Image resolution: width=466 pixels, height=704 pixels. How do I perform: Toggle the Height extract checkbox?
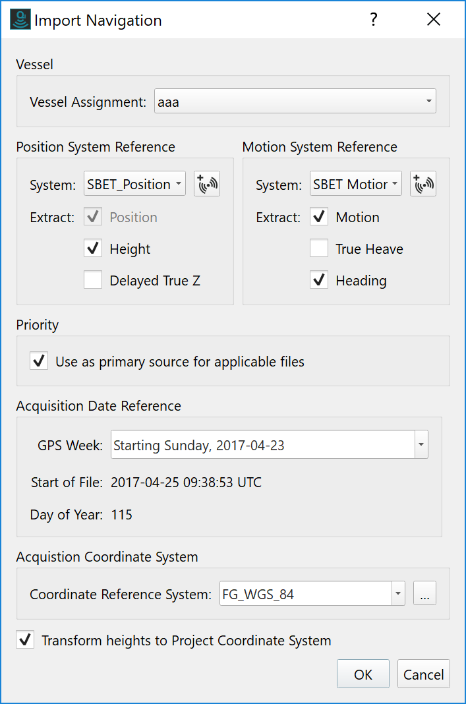coord(93,249)
